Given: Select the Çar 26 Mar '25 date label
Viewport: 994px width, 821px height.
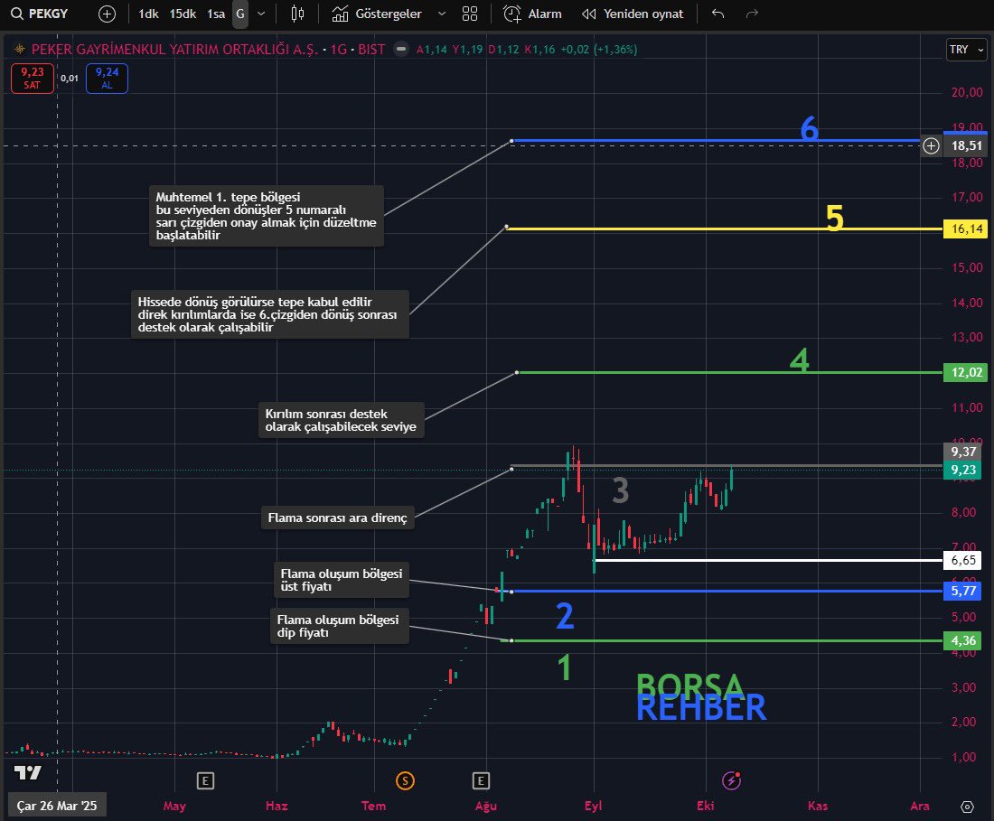Looking at the screenshot, I should [57, 806].
